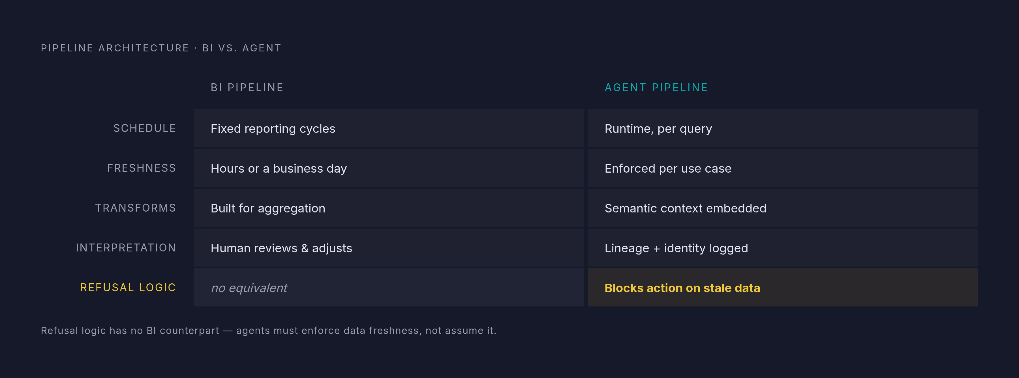Click the 'Lineage + identity logged' cell
The image size is (1019, 378).
tap(783, 248)
